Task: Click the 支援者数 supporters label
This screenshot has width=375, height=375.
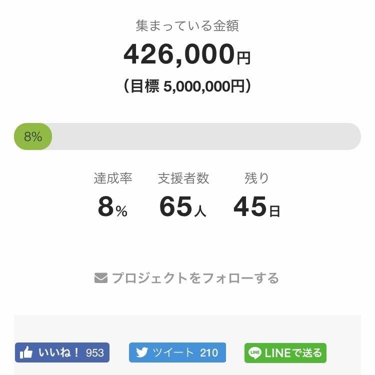Action: 183,178
